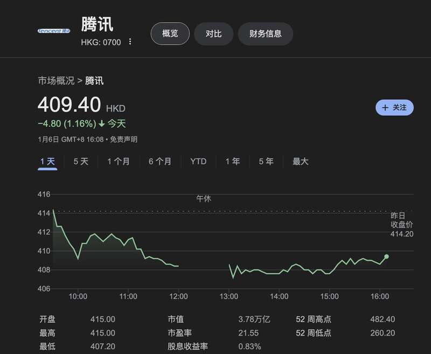Click the 52 周低点 value 260.20
431x354 pixels.
pos(383,333)
